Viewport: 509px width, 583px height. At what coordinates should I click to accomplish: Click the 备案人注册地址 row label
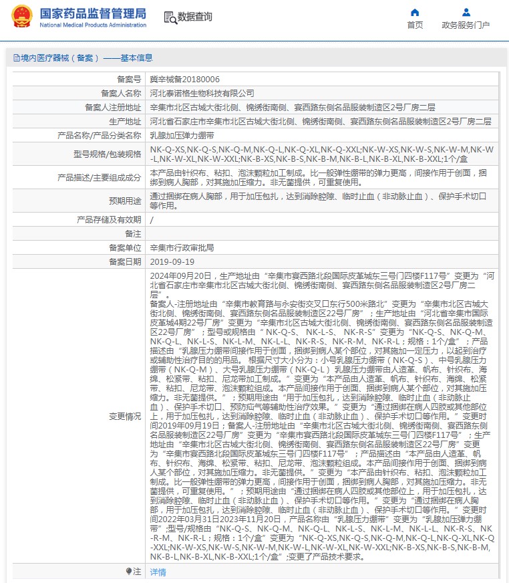[x=113, y=108]
